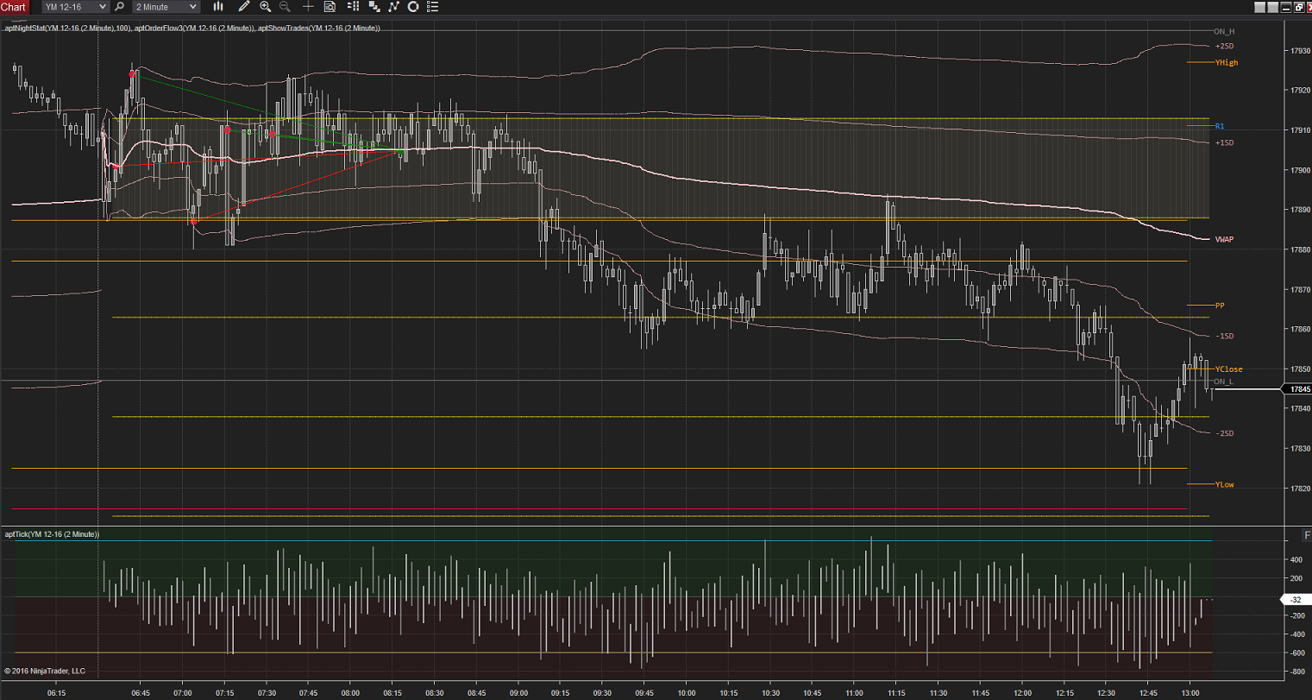Image resolution: width=1312 pixels, height=700 pixels.
Task: Click the aptTick(YM 12-16 (2 Minute)) panel label
Action: coord(52,534)
